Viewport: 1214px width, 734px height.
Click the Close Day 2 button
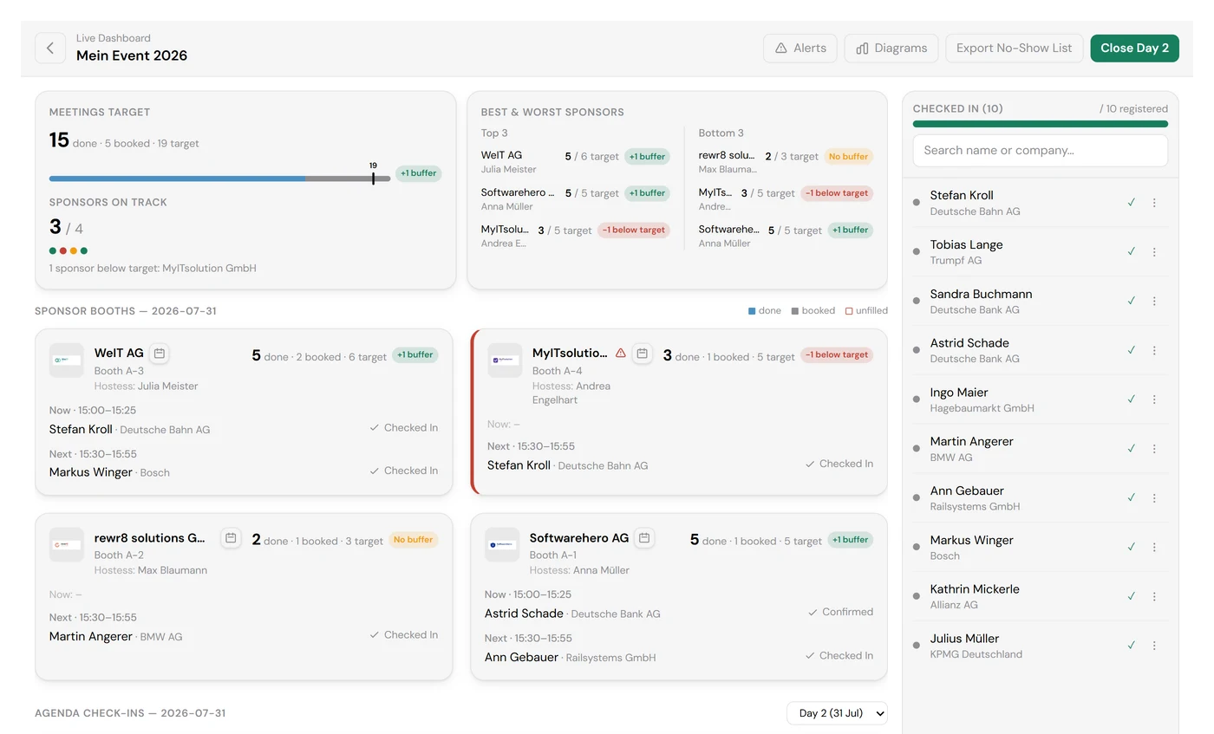coord(1134,49)
